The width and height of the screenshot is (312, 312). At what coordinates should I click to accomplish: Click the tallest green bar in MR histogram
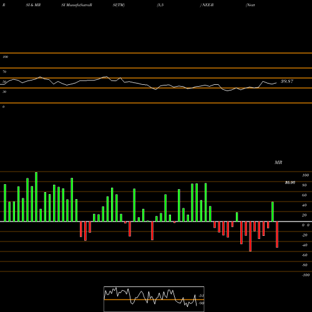click(36, 197)
